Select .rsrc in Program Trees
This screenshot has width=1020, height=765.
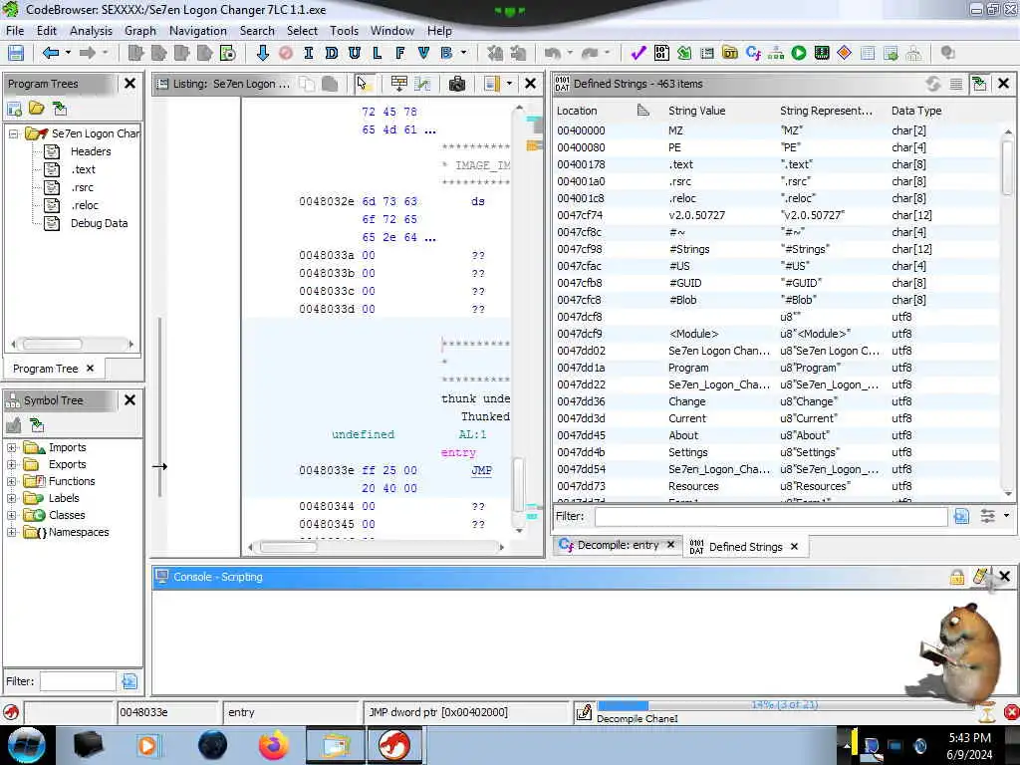82,187
